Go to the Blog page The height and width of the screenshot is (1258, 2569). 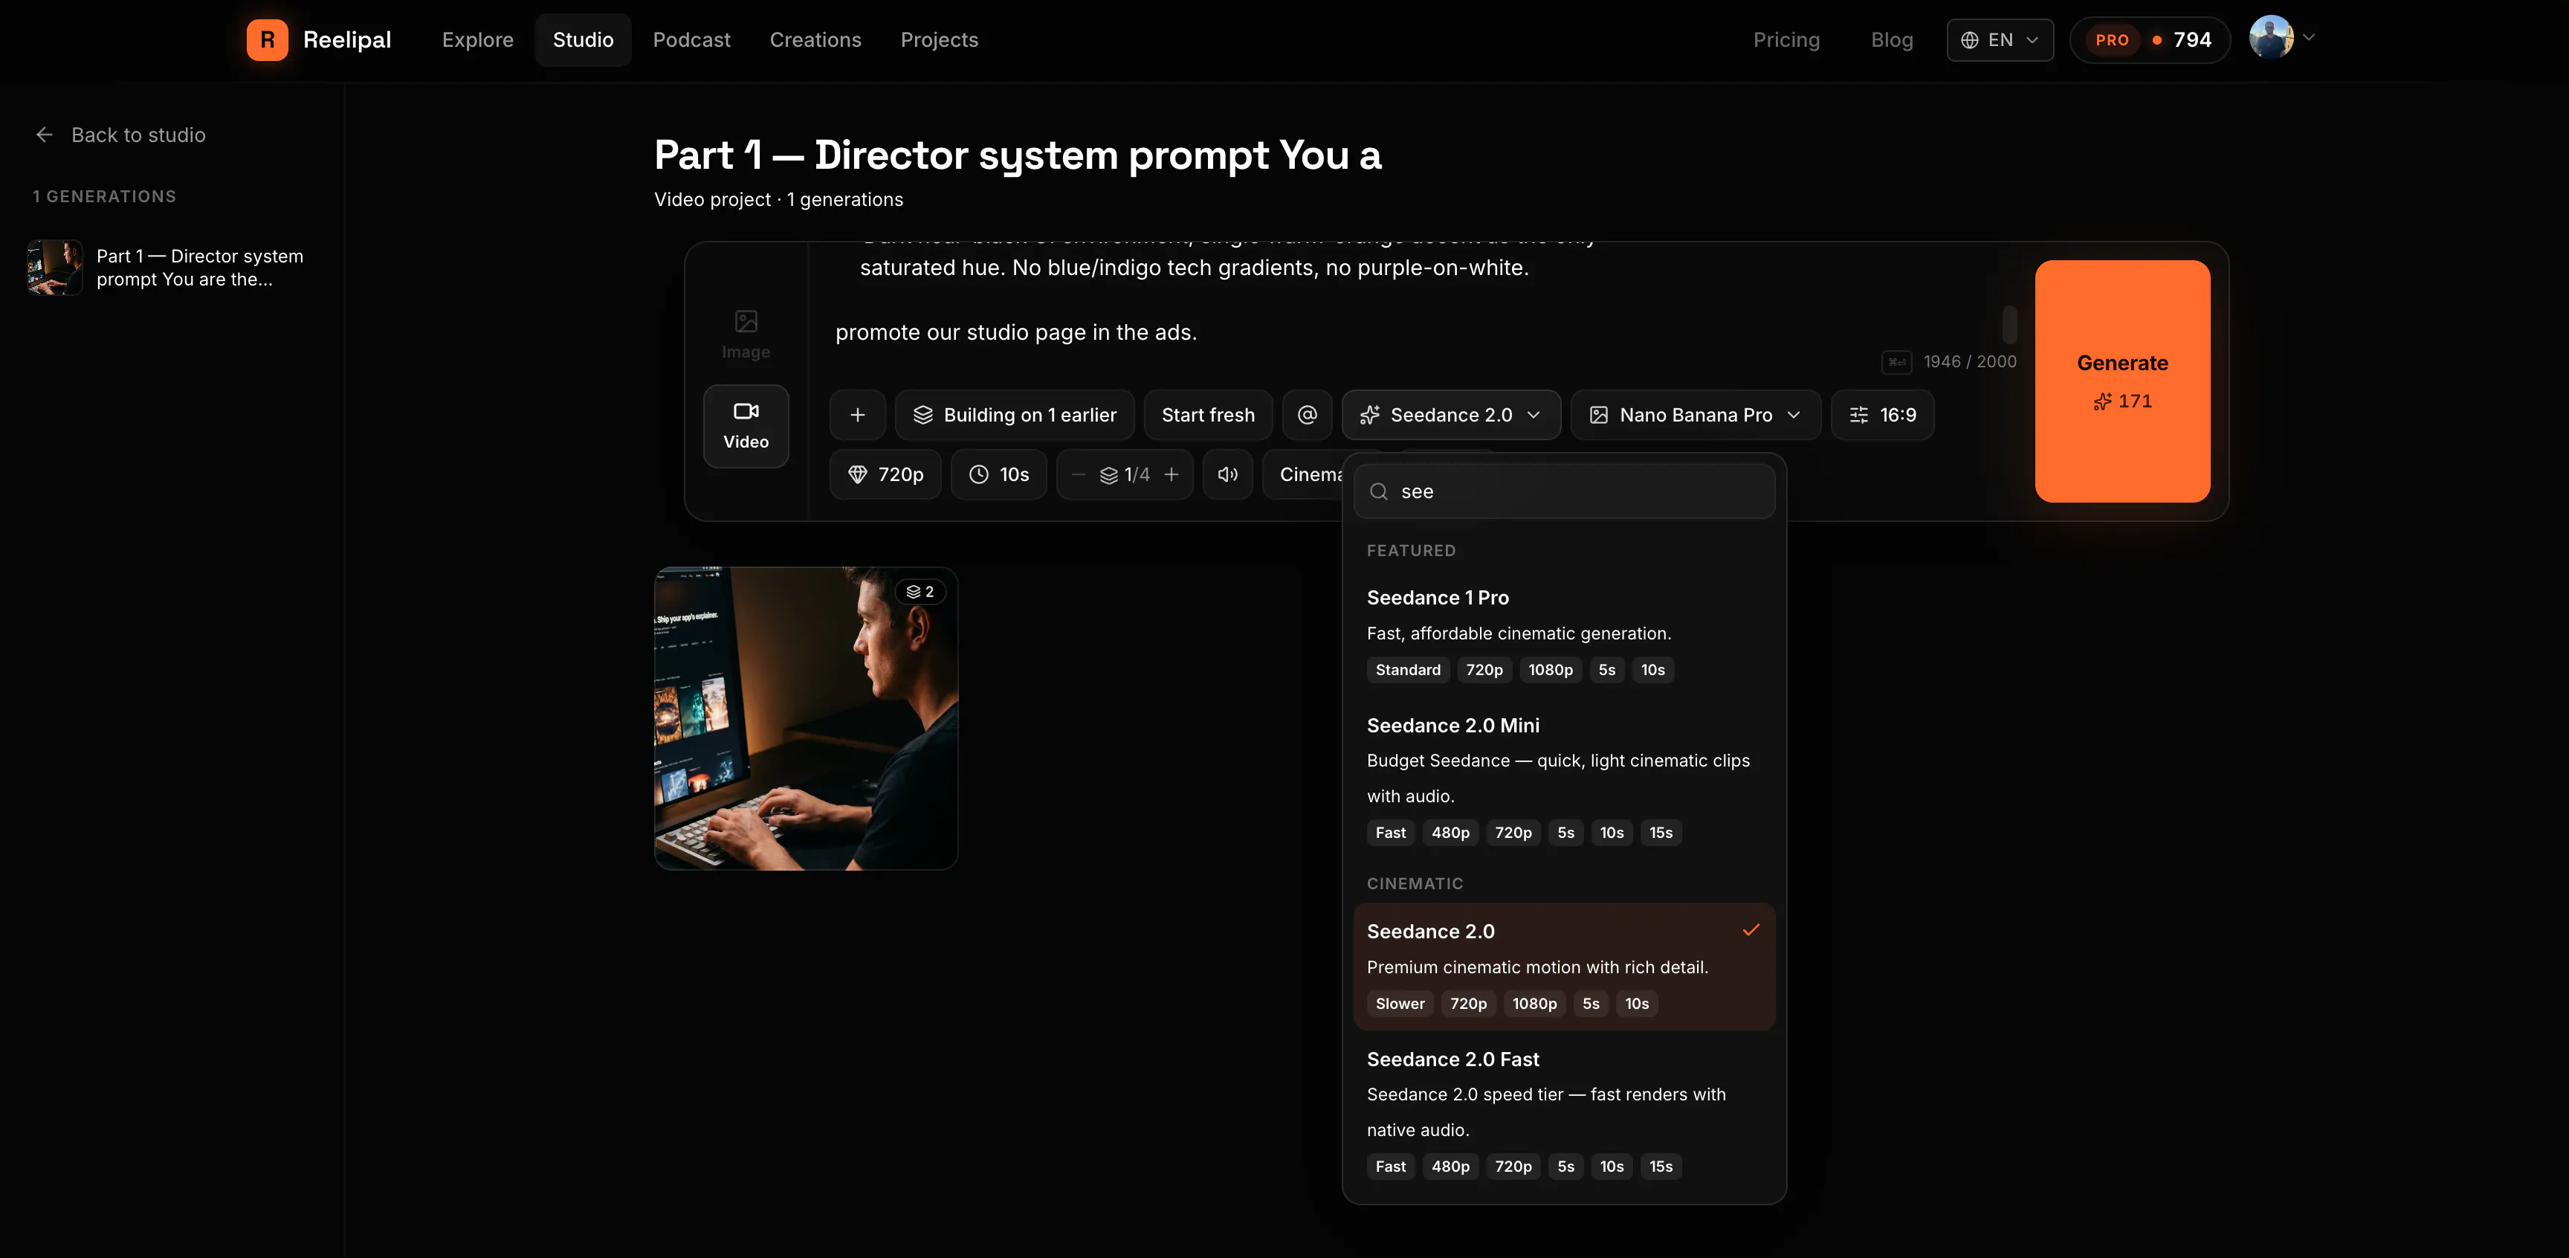[x=1892, y=40]
